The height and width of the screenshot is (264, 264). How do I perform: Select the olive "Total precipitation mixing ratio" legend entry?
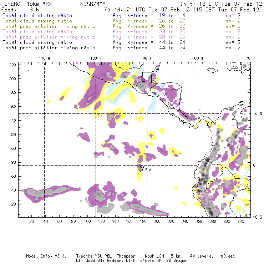(49, 26)
